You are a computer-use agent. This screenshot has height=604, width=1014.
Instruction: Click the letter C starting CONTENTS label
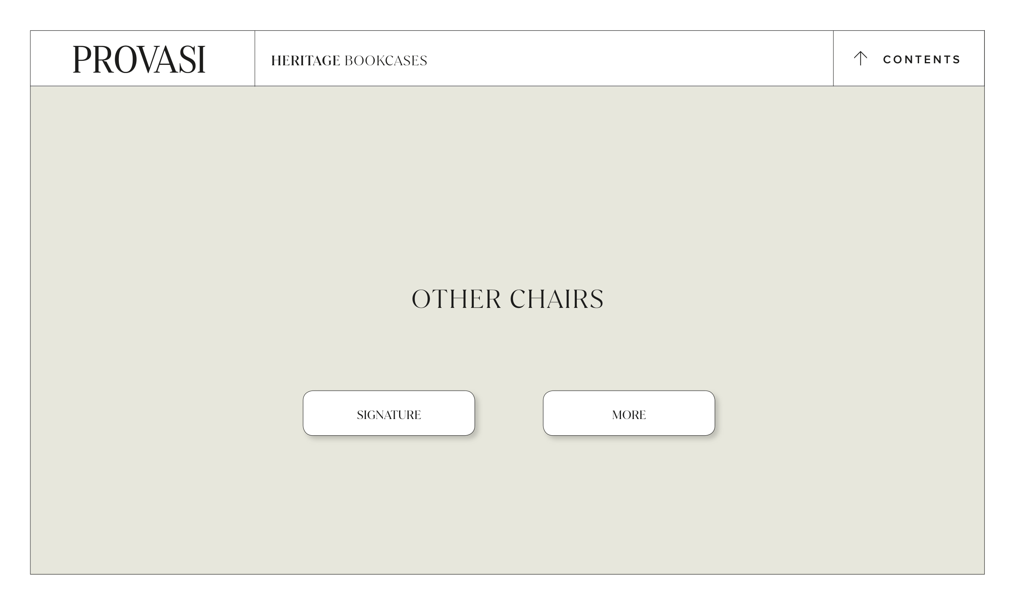(887, 59)
